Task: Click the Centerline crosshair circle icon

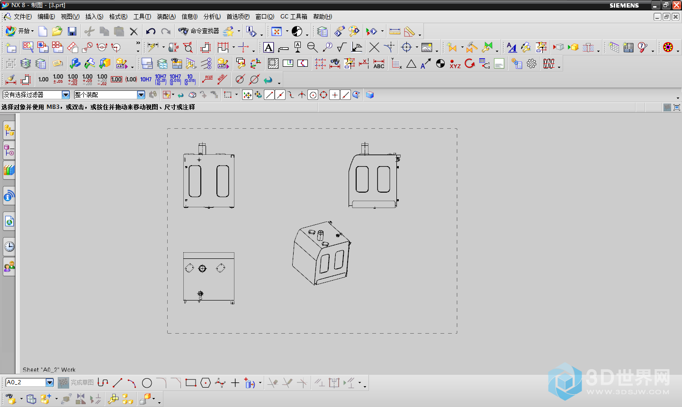Action: coord(406,47)
